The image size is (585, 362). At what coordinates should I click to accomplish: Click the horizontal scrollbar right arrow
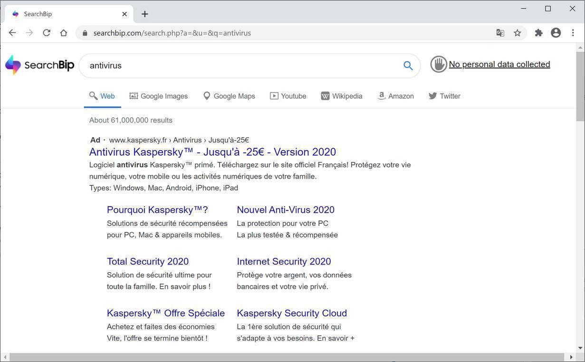tap(571, 357)
